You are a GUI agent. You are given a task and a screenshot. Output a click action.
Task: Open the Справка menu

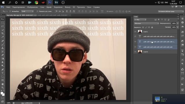(96, 7)
